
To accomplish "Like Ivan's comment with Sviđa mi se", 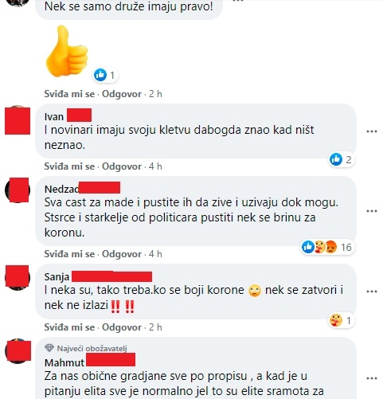I will (x=69, y=166).
